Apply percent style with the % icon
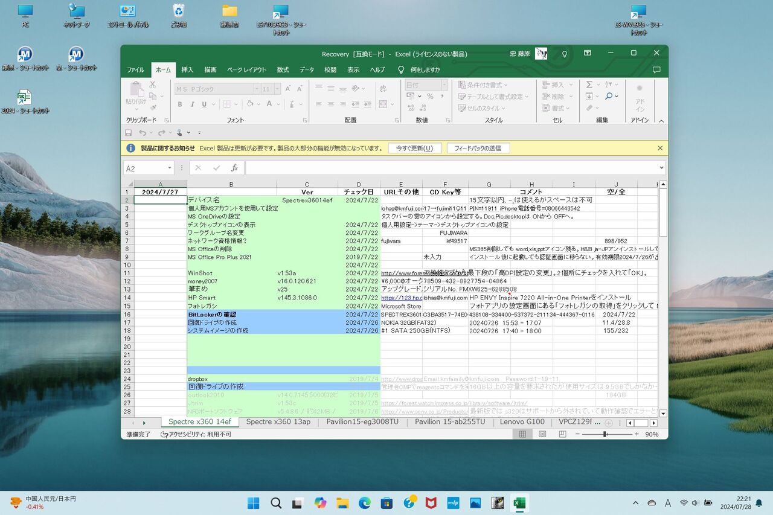Viewport: 773px width, 515px height. click(x=430, y=97)
